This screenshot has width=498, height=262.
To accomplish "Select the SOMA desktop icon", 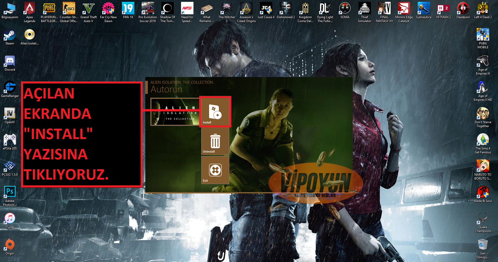I will pyautogui.click(x=345, y=11).
